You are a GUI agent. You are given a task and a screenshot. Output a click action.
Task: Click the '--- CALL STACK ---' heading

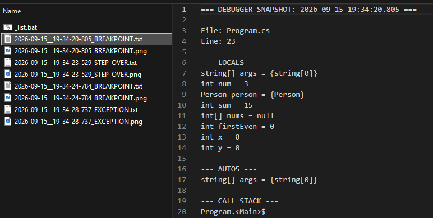coord(239,201)
